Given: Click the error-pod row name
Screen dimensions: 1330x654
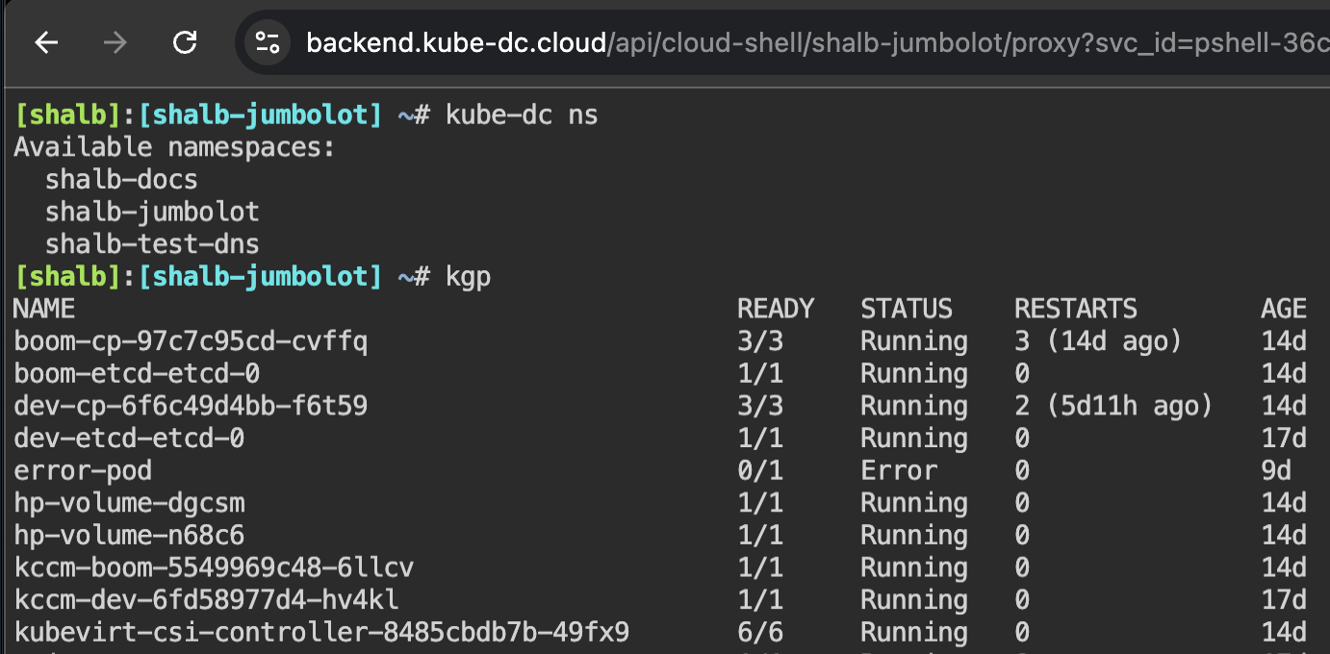Looking at the screenshot, I should pos(83,470).
